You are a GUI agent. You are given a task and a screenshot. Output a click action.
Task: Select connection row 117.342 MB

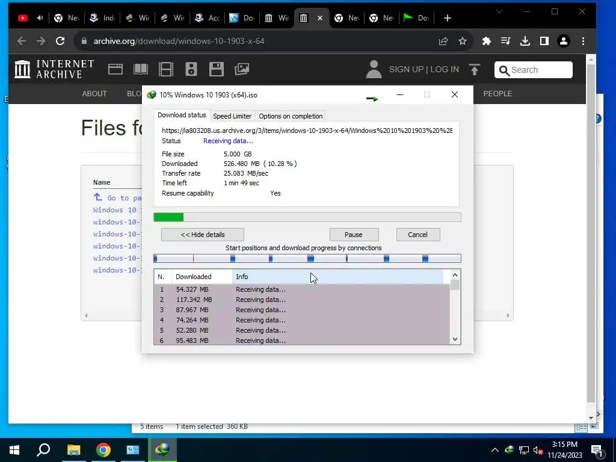[302, 300]
